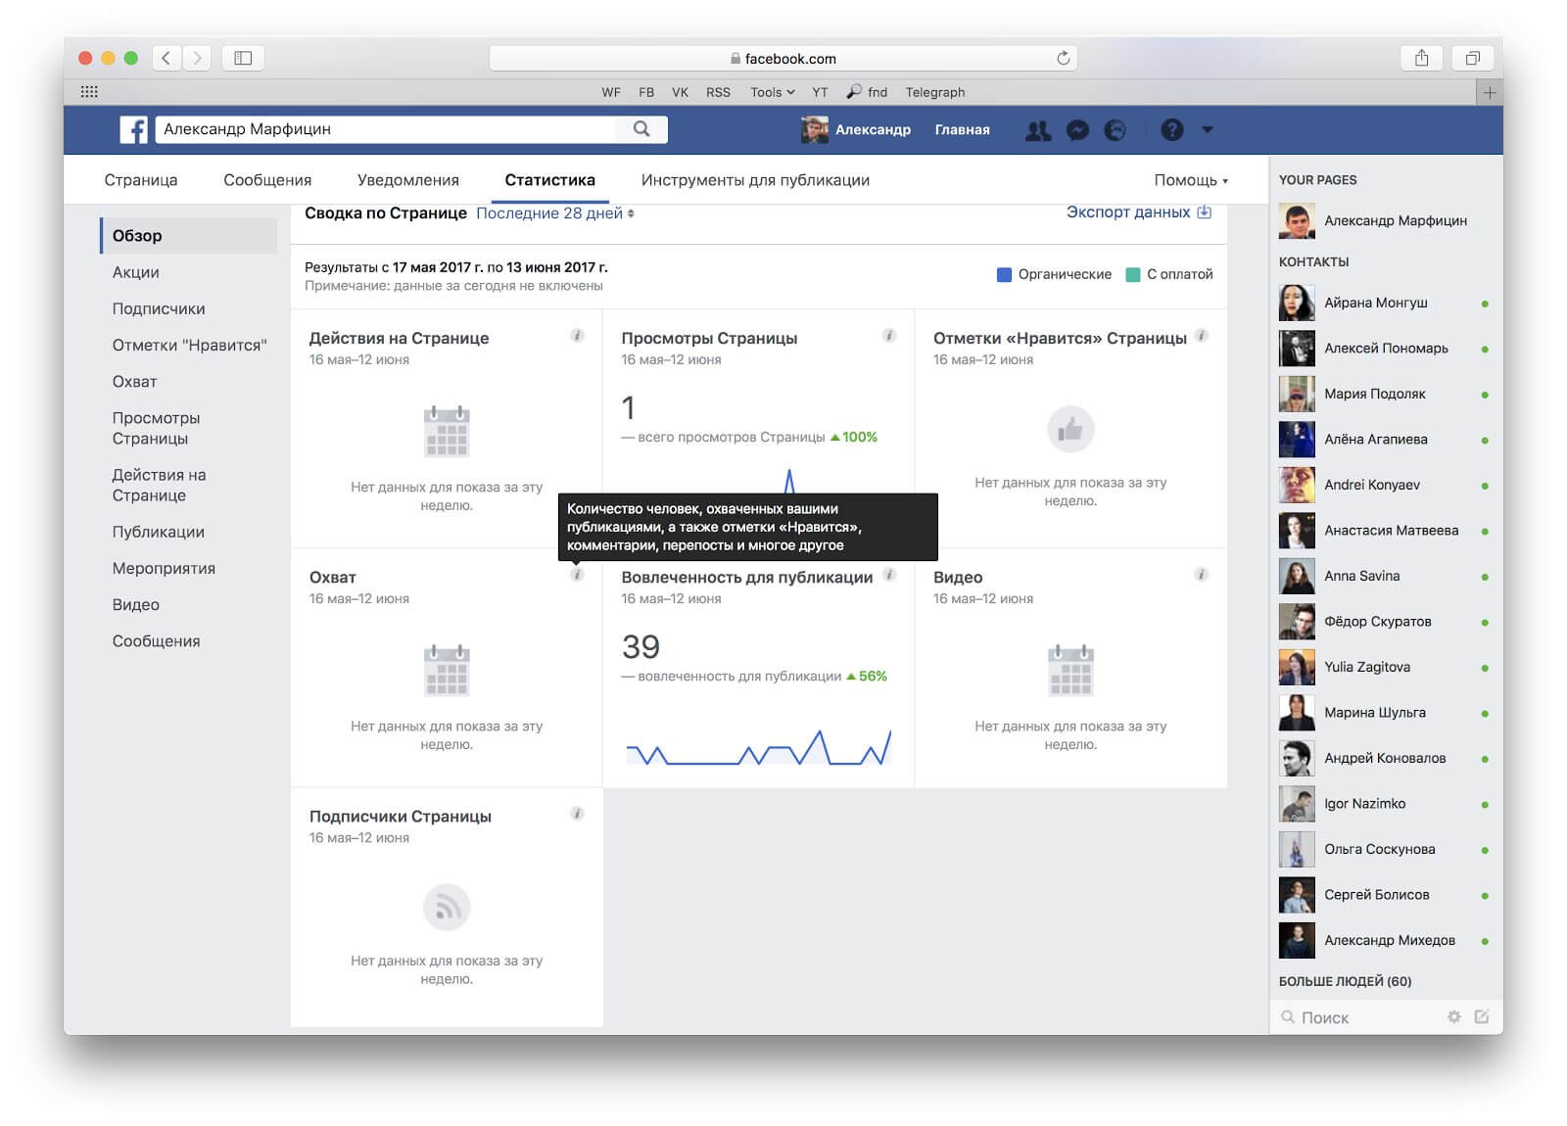
Task: Open Видео in left sidebar
Action: (x=135, y=605)
